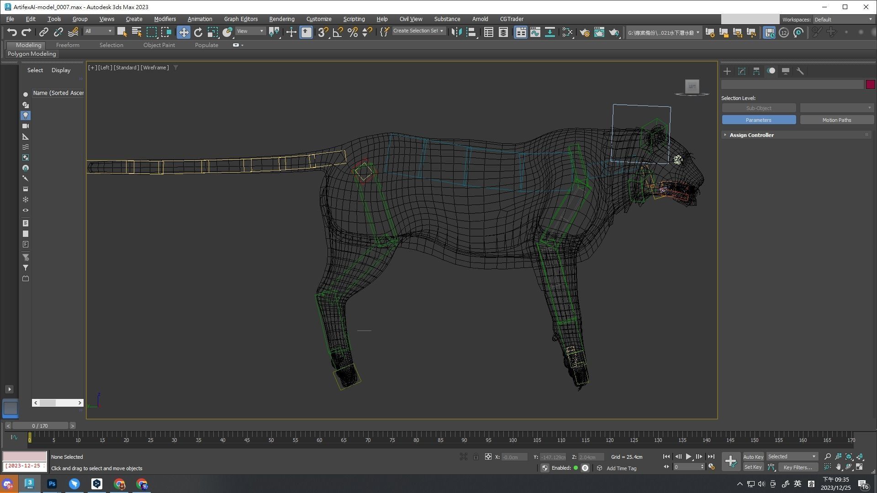Image resolution: width=877 pixels, height=493 pixels.
Task: Toggle Set Key animation mode
Action: tap(753, 467)
